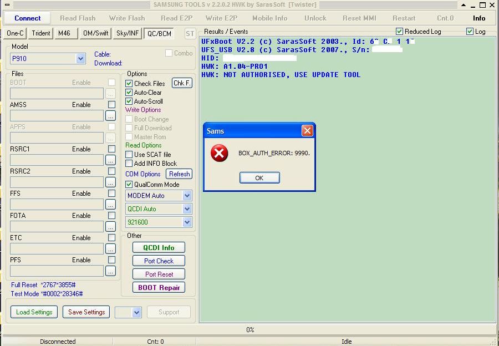Click the "Cnt: 0" status bar entry

click(x=155, y=342)
